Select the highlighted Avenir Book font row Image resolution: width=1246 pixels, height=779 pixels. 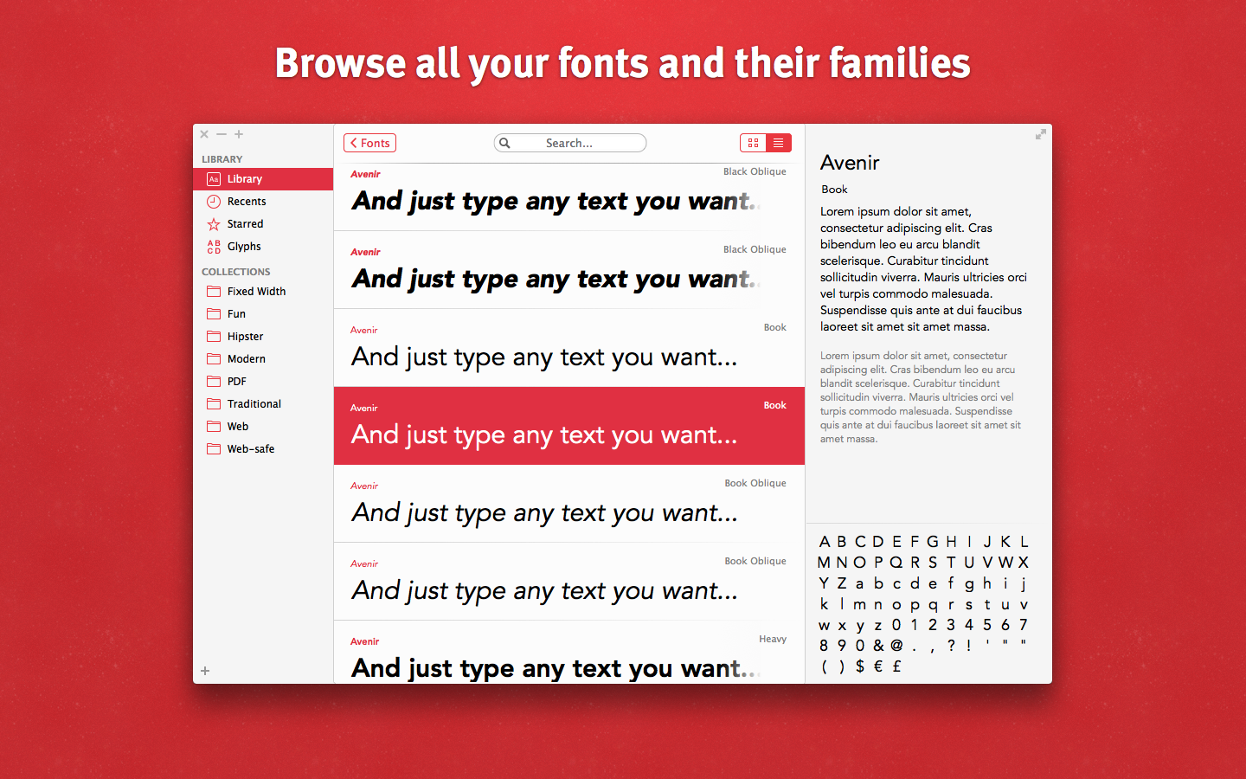coord(568,426)
